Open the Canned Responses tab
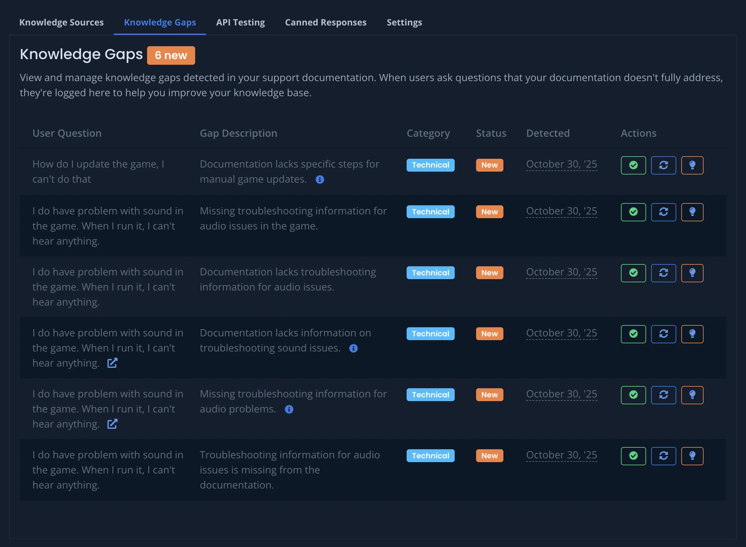746x547 pixels. coord(325,22)
